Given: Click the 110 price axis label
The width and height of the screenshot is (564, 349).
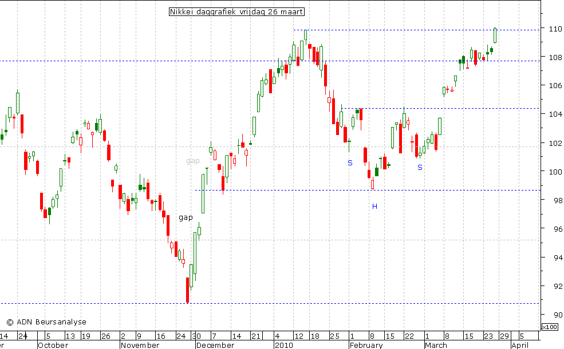Looking at the screenshot, I should click(x=555, y=29).
